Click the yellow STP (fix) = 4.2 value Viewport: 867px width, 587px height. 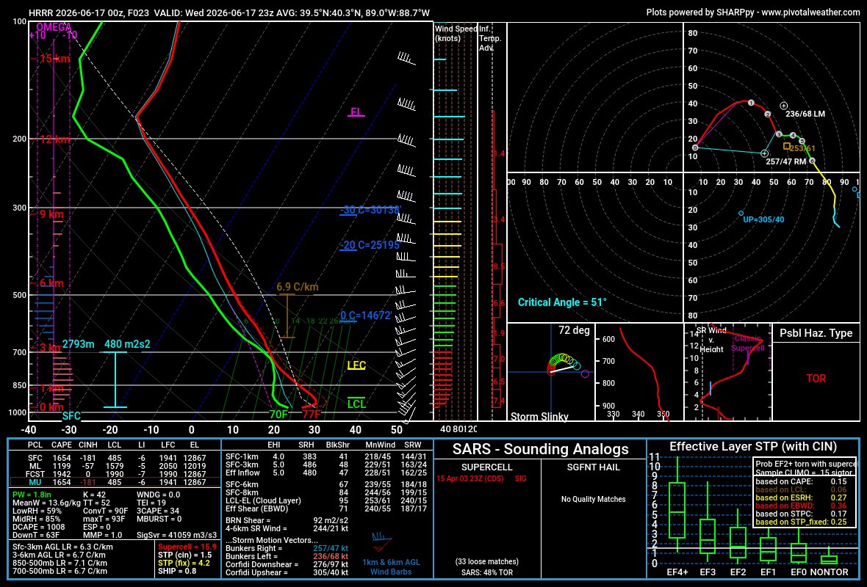tap(184, 564)
